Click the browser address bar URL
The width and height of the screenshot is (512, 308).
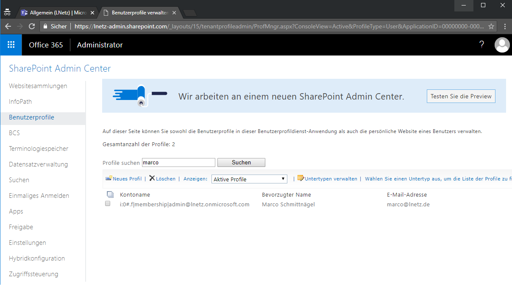click(279, 26)
